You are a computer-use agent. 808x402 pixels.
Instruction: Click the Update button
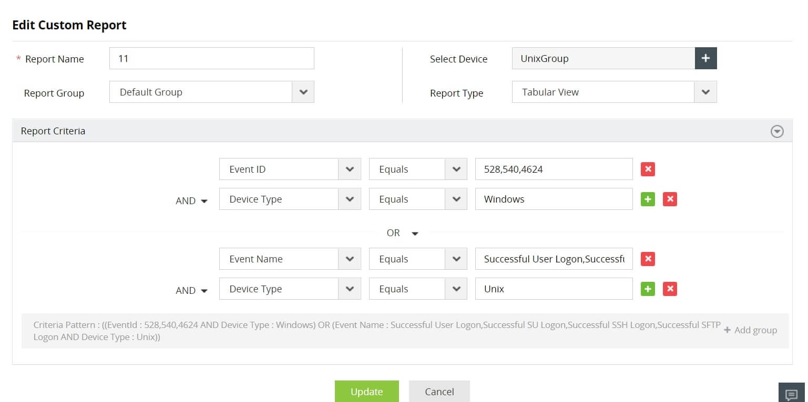pos(366,392)
